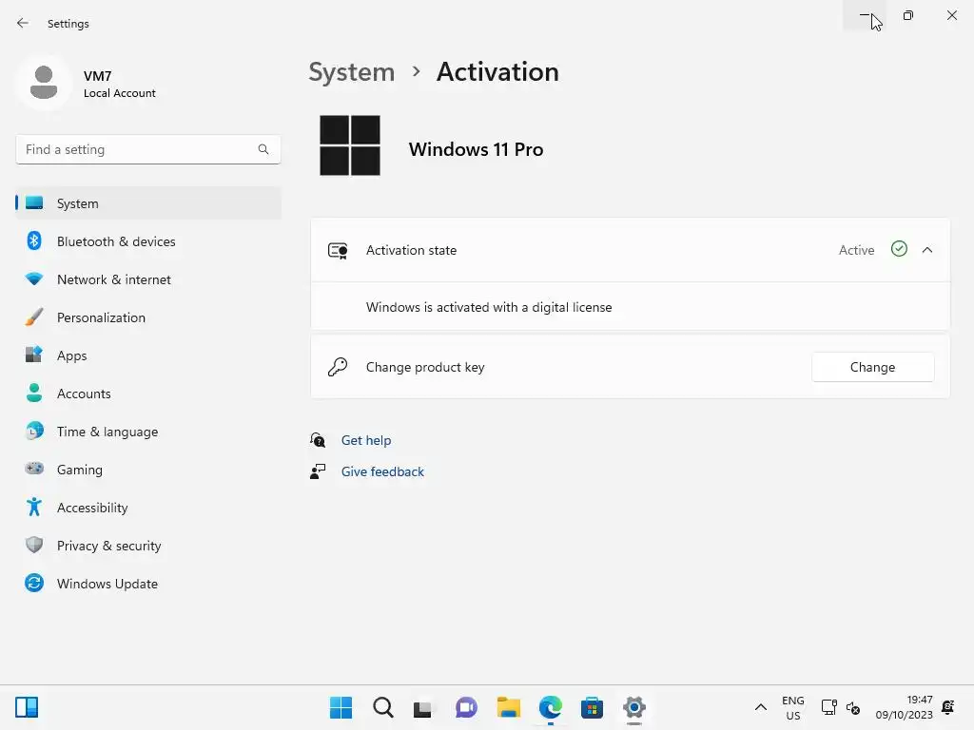Viewport: 974px width, 730px height.
Task: Open Privacy & security settings
Action: coord(147,546)
